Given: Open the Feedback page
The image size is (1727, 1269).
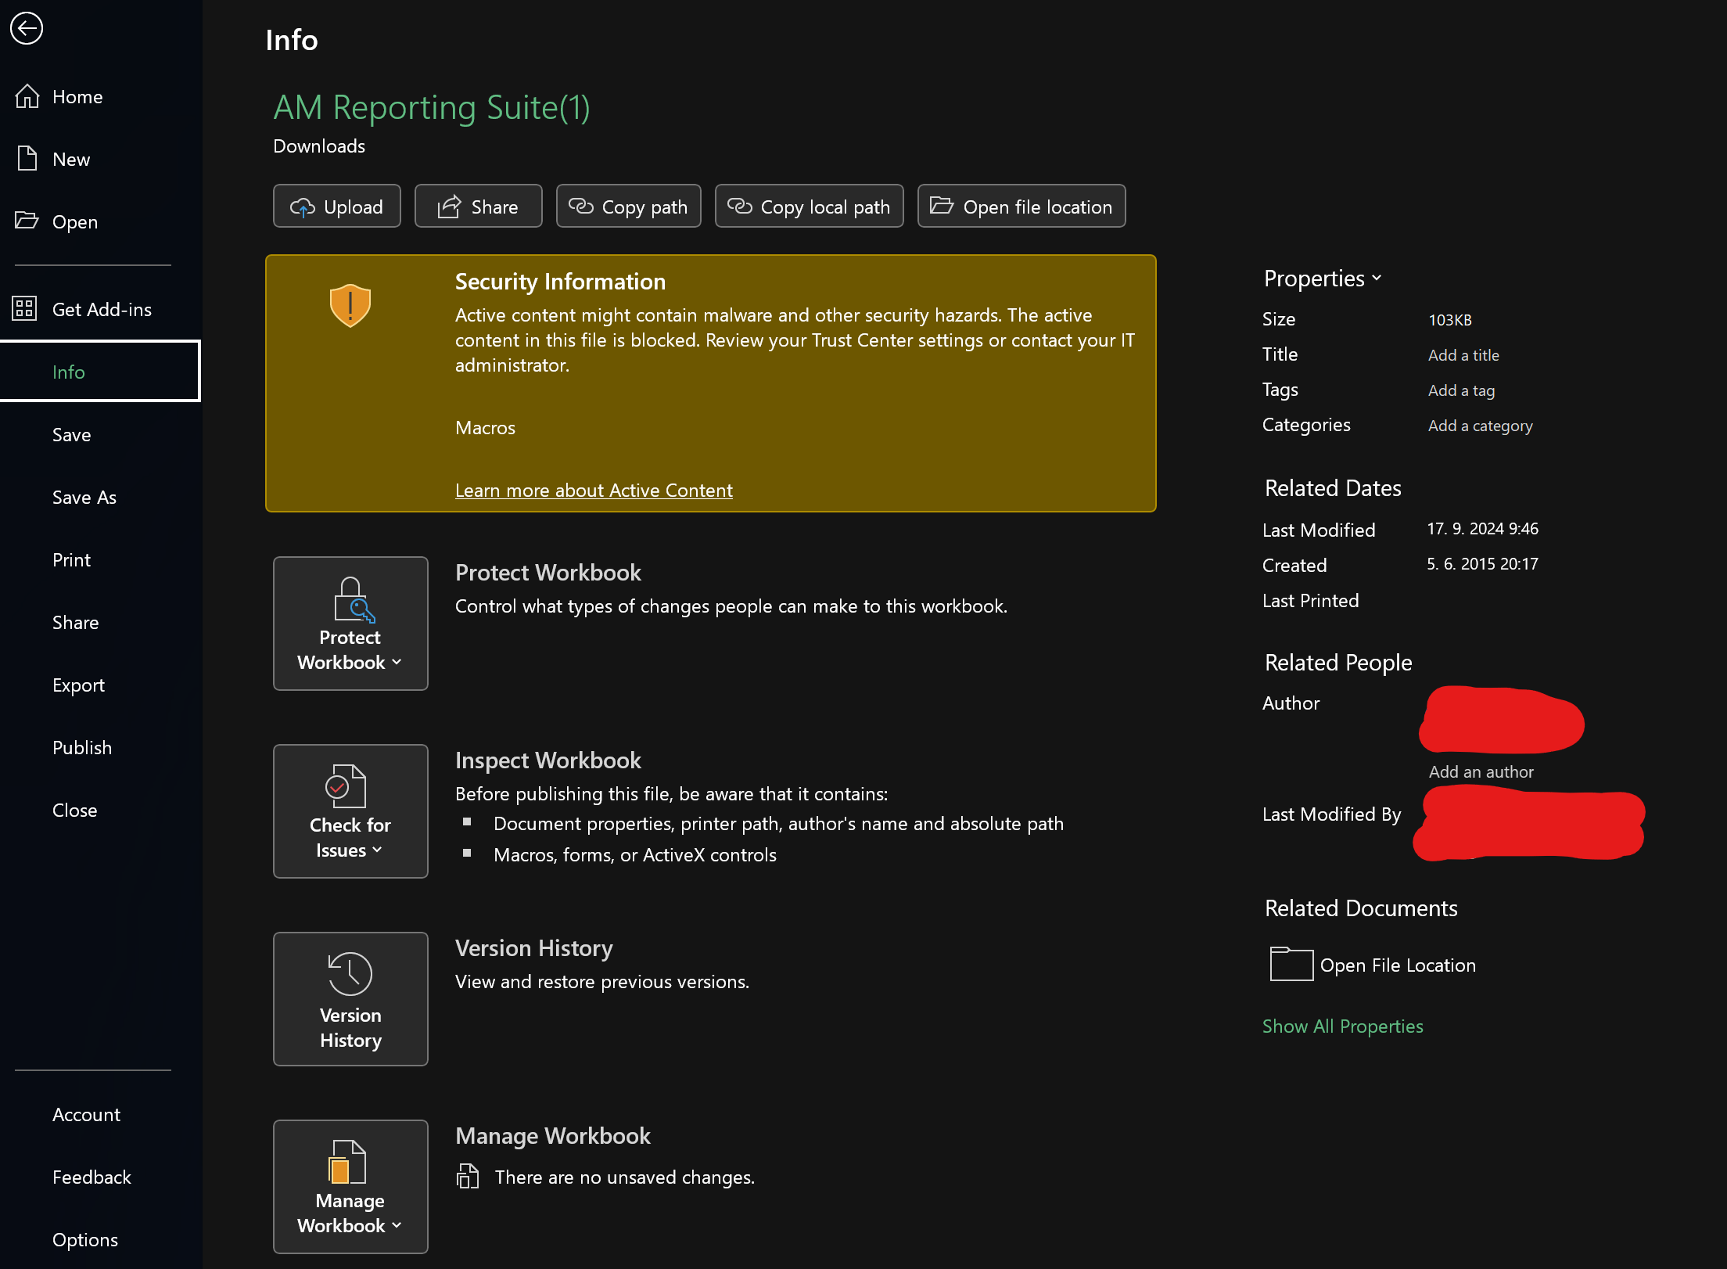Looking at the screenshot, I should click(x=100, y=1177).
